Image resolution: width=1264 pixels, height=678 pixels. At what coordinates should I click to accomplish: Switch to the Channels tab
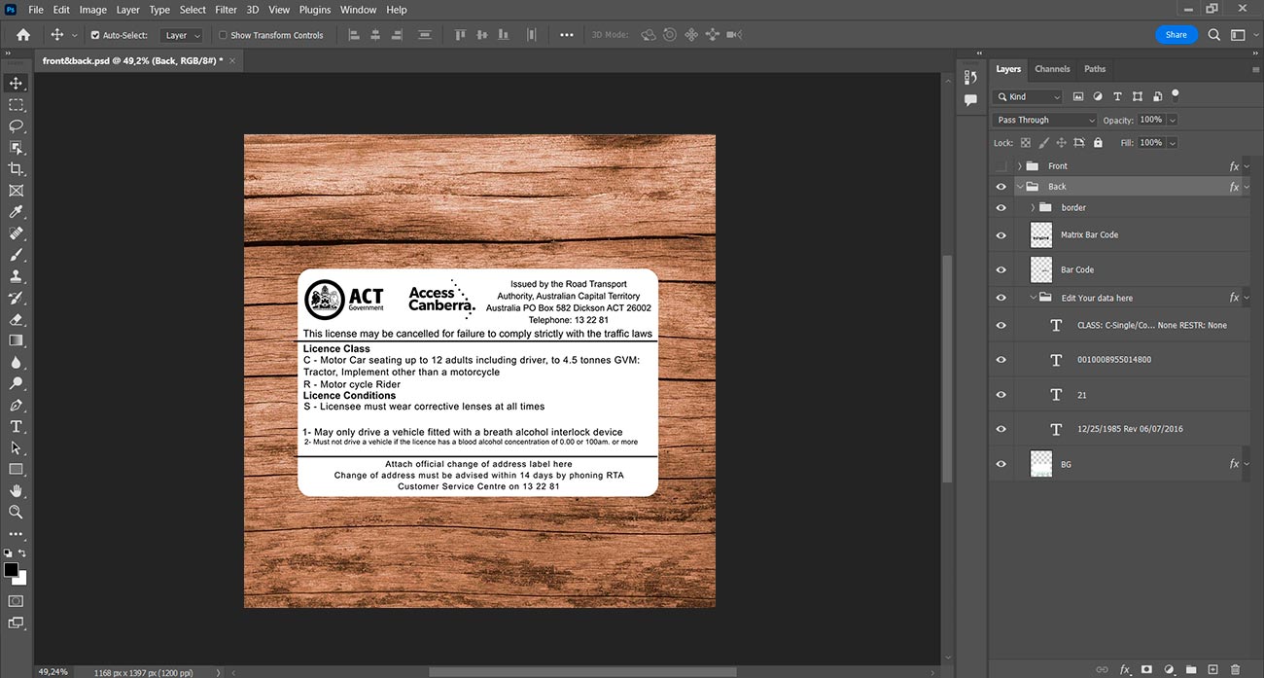coord(1052,69)
